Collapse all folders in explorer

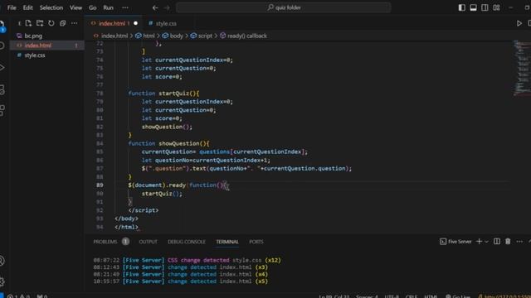click(63, 23)
